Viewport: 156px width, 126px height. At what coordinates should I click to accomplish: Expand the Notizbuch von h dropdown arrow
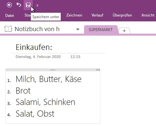tap(78, 29)
